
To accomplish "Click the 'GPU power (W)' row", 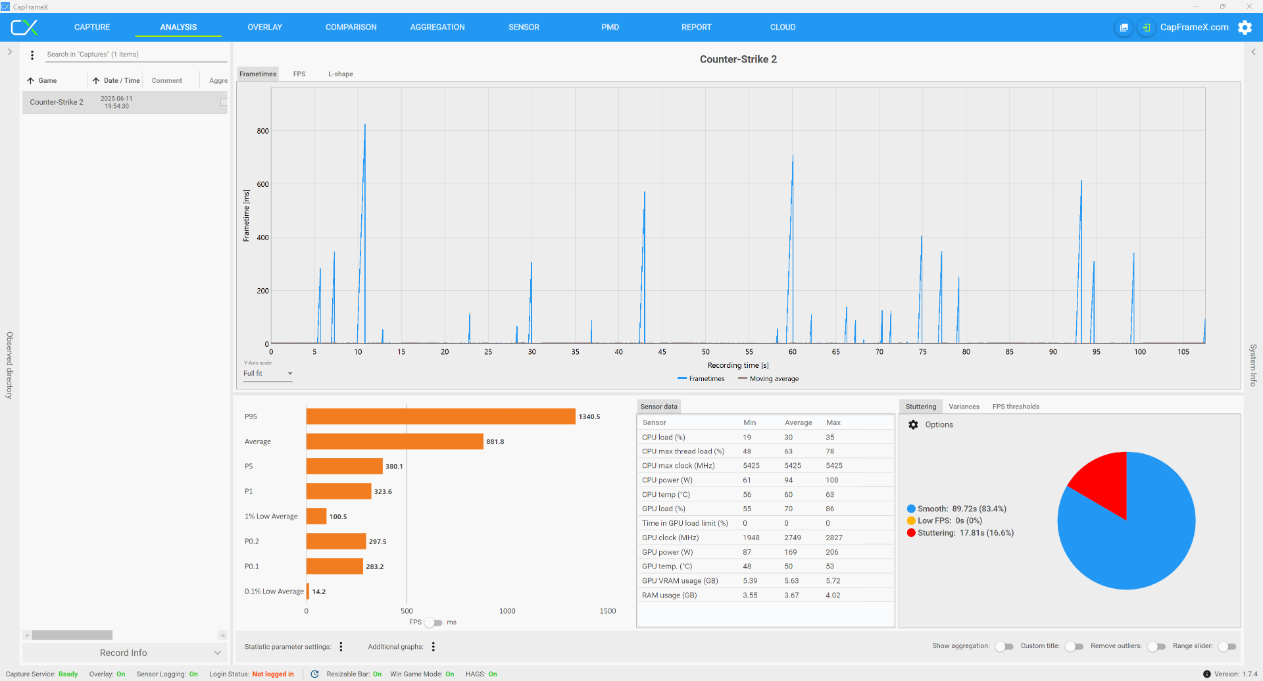I will tap(766, 552).
